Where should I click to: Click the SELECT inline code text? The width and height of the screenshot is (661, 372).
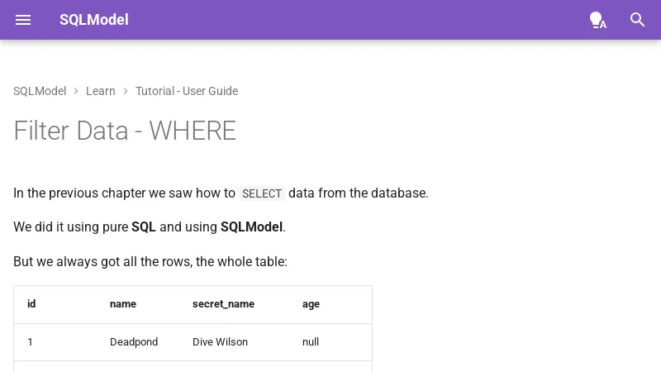tap(262, 193)
